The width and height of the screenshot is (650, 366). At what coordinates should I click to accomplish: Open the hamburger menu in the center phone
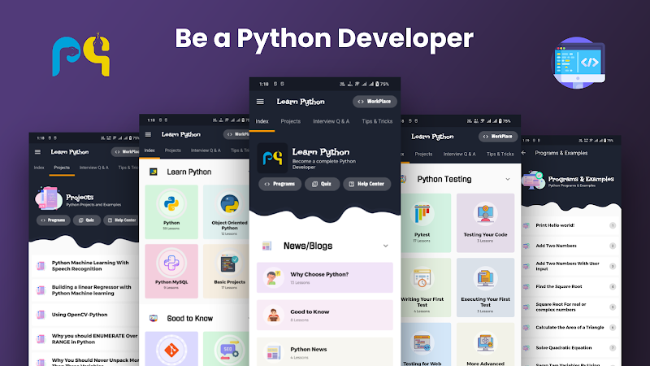[260, 102]
